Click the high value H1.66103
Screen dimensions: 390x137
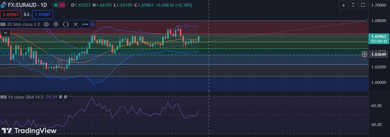pos(102,5)
